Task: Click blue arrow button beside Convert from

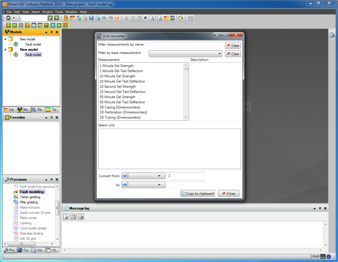Action: point(125,176)
